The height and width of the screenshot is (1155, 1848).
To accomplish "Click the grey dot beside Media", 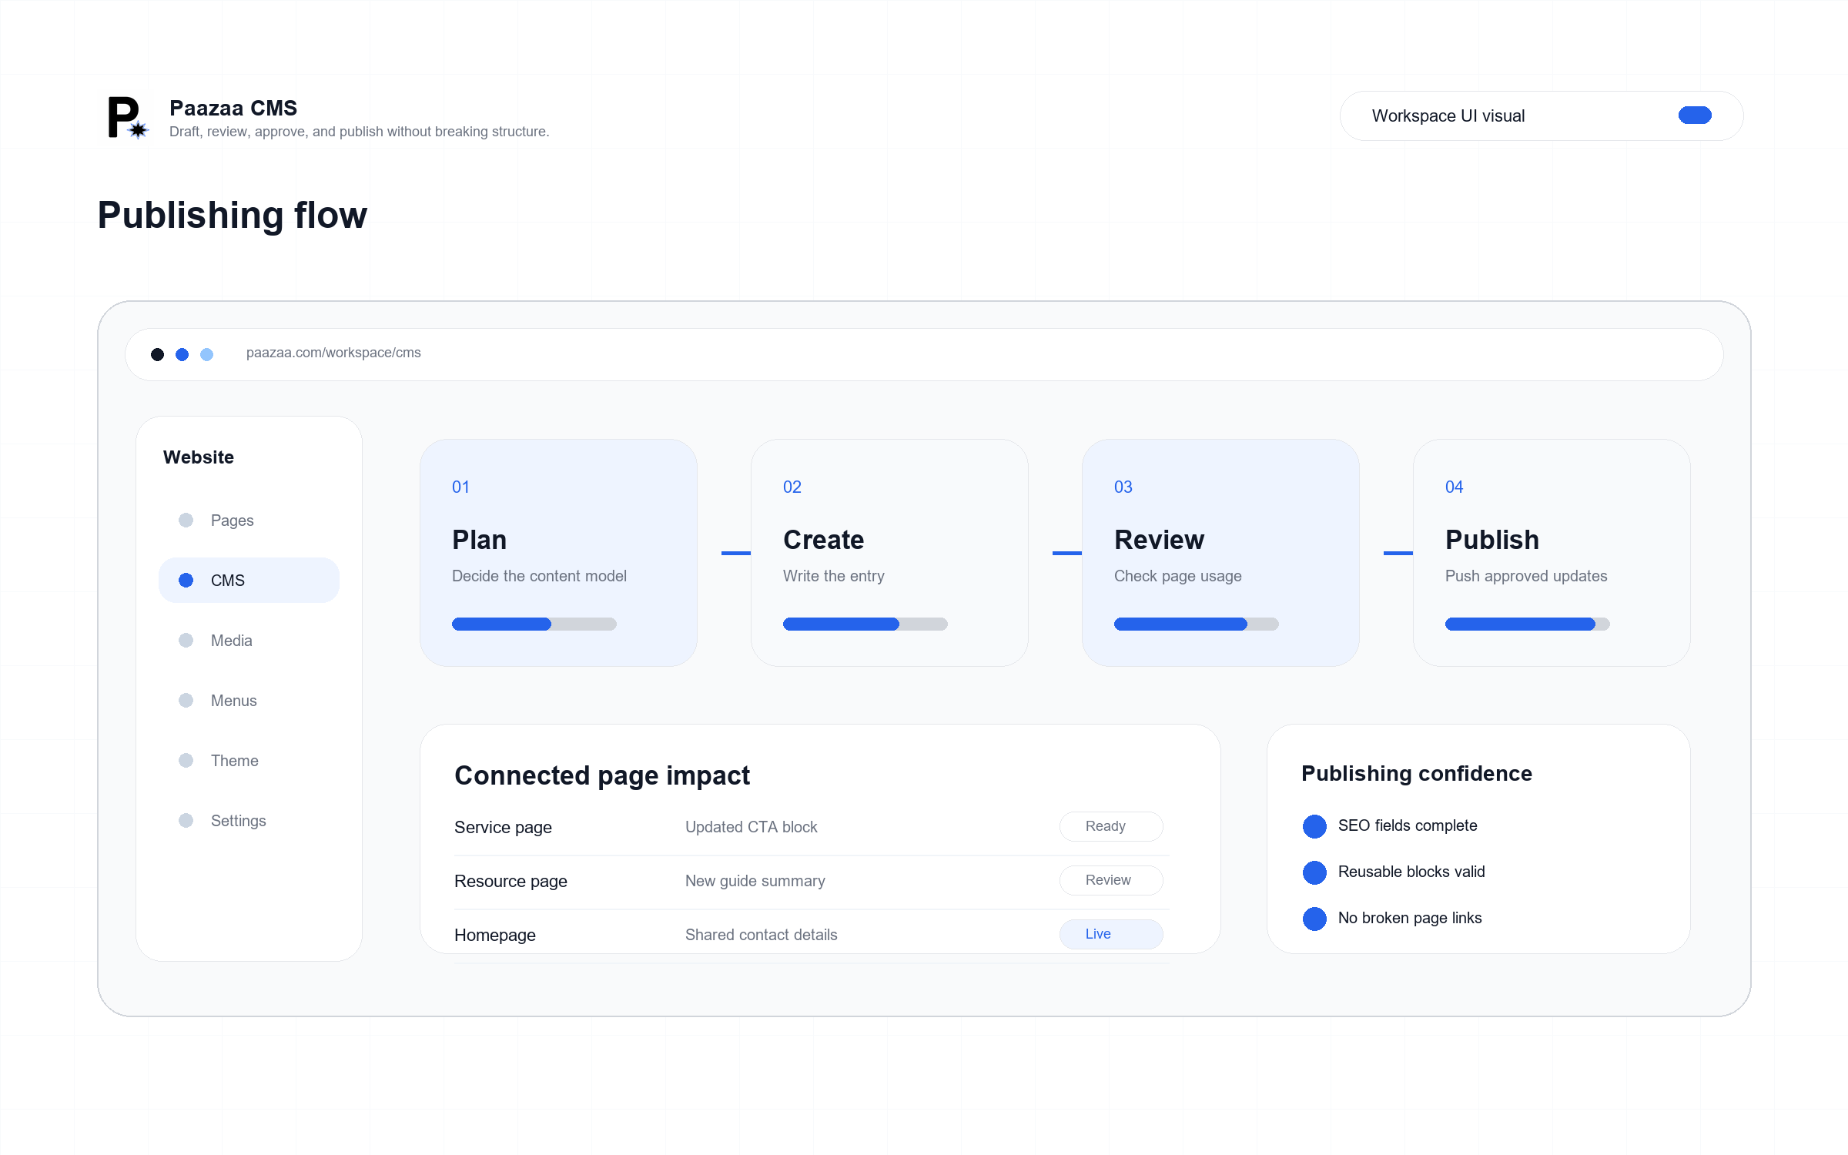I will tap(186, 641).
